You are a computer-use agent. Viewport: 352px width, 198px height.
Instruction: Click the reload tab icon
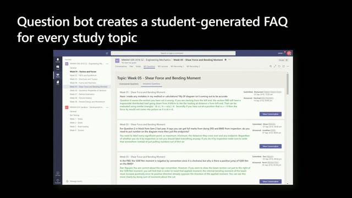(x=279, y=67)
